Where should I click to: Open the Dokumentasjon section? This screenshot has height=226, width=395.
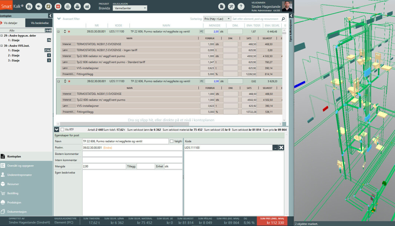(x=26, y=212)
